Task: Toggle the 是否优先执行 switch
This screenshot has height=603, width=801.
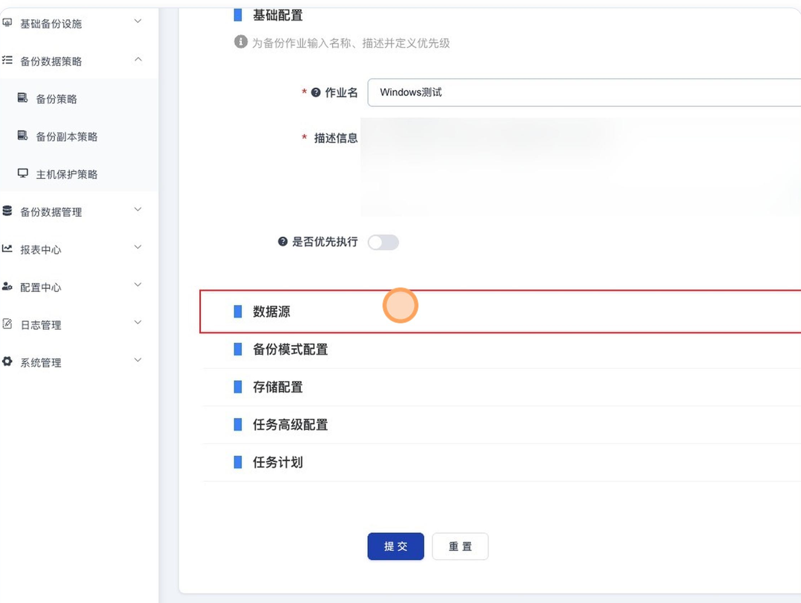Action: (x=383, y=242)
